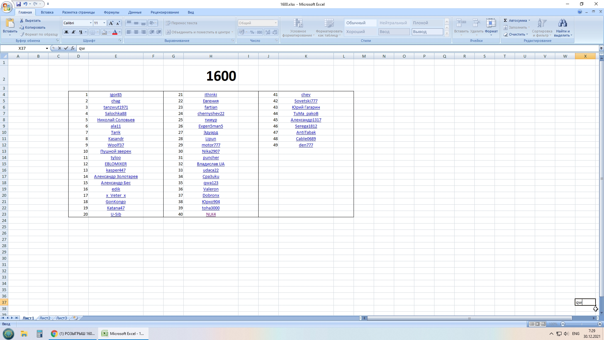Cancel entry with the formula bar X icon
This screenshot has height=340, width=604.
[x=59, y=48]
